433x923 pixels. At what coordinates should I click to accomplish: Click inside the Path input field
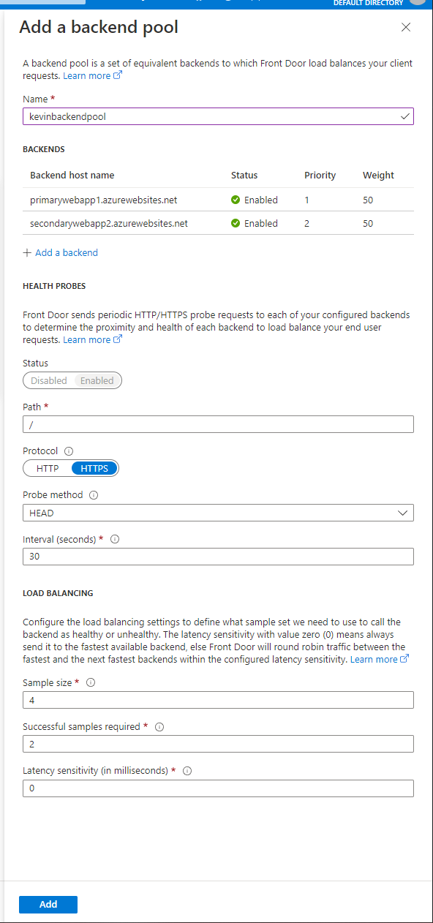pyautogui.click(x=217, y=424)
